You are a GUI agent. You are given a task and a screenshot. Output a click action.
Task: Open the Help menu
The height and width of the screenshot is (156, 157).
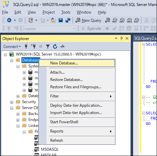[102, 12]
